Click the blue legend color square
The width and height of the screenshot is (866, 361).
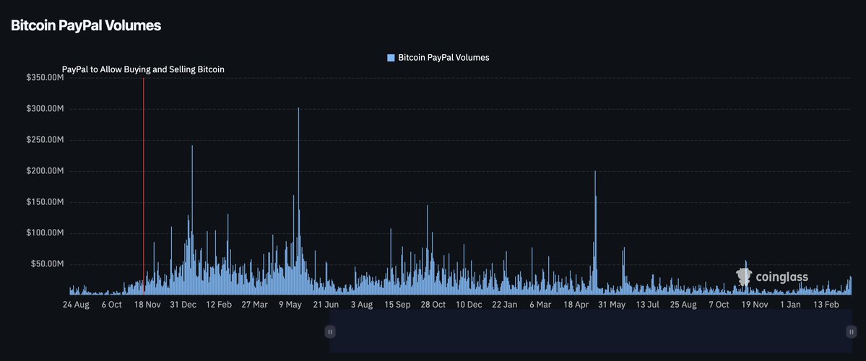coord(391,58)
